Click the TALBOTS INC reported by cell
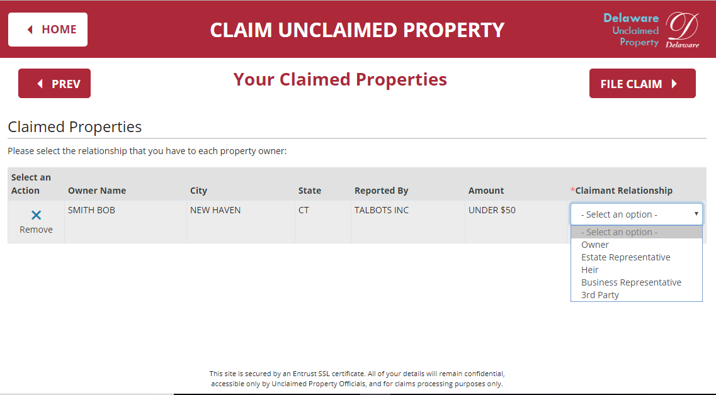716x395 pixels. tap(382, 210)
